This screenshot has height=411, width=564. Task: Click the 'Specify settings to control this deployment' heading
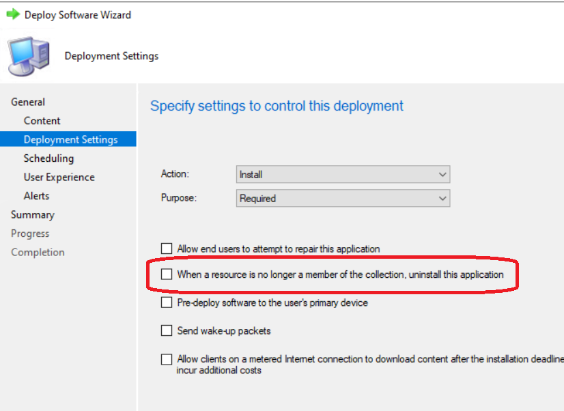pos(277,106)
